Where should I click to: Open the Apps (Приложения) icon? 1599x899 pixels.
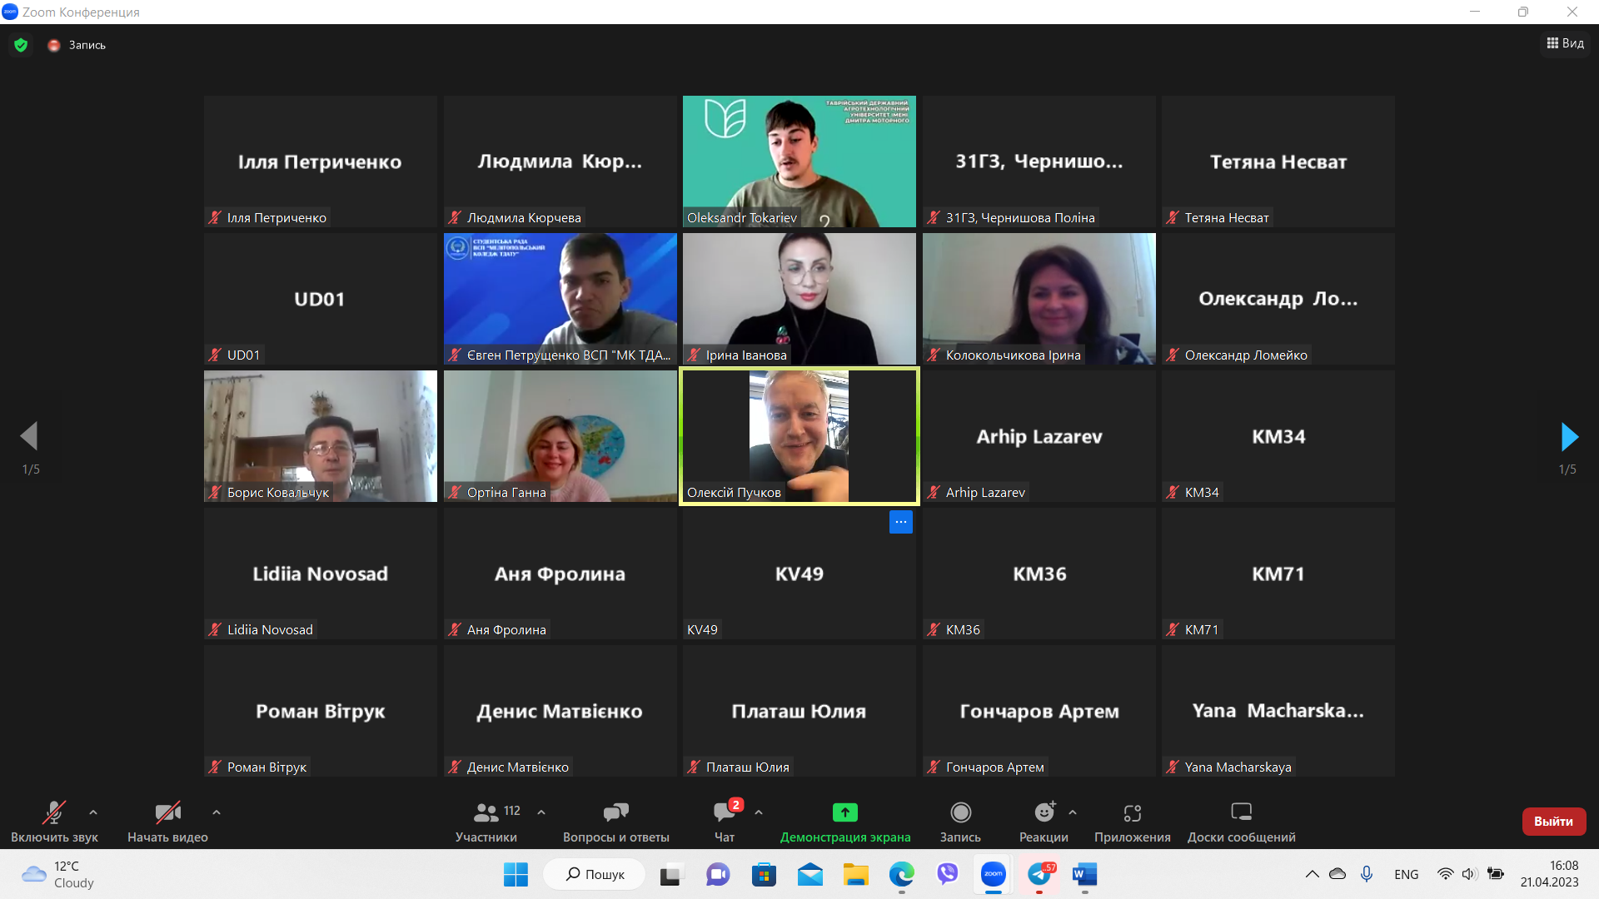1132,812
